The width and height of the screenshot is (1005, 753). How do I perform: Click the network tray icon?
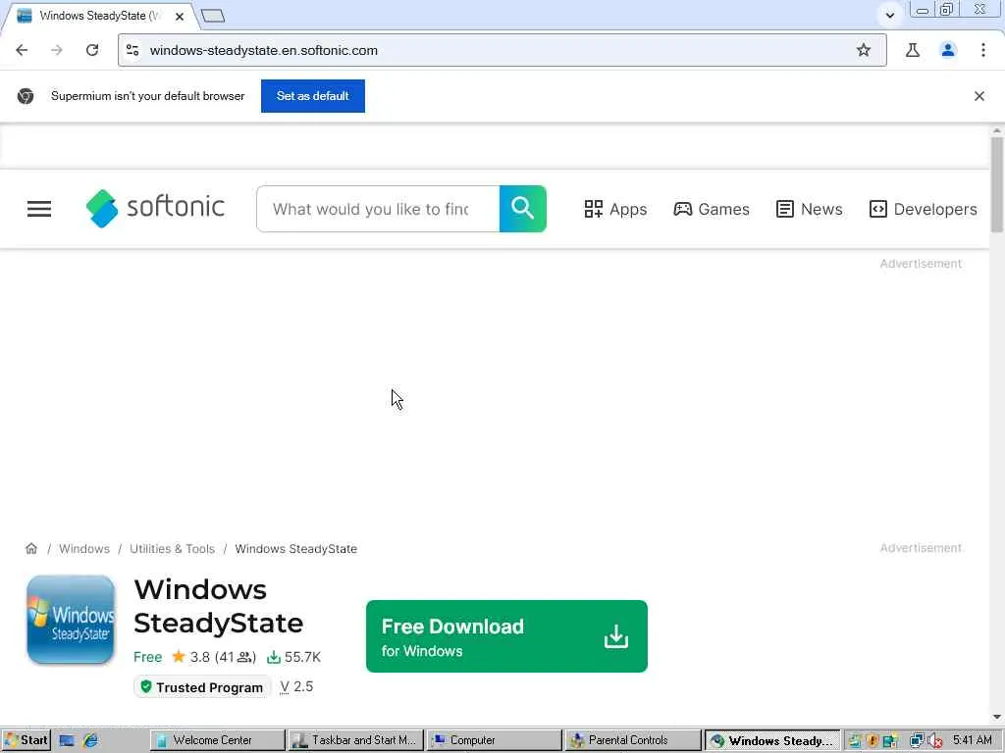pyautogui.click(x=918, y=741)
